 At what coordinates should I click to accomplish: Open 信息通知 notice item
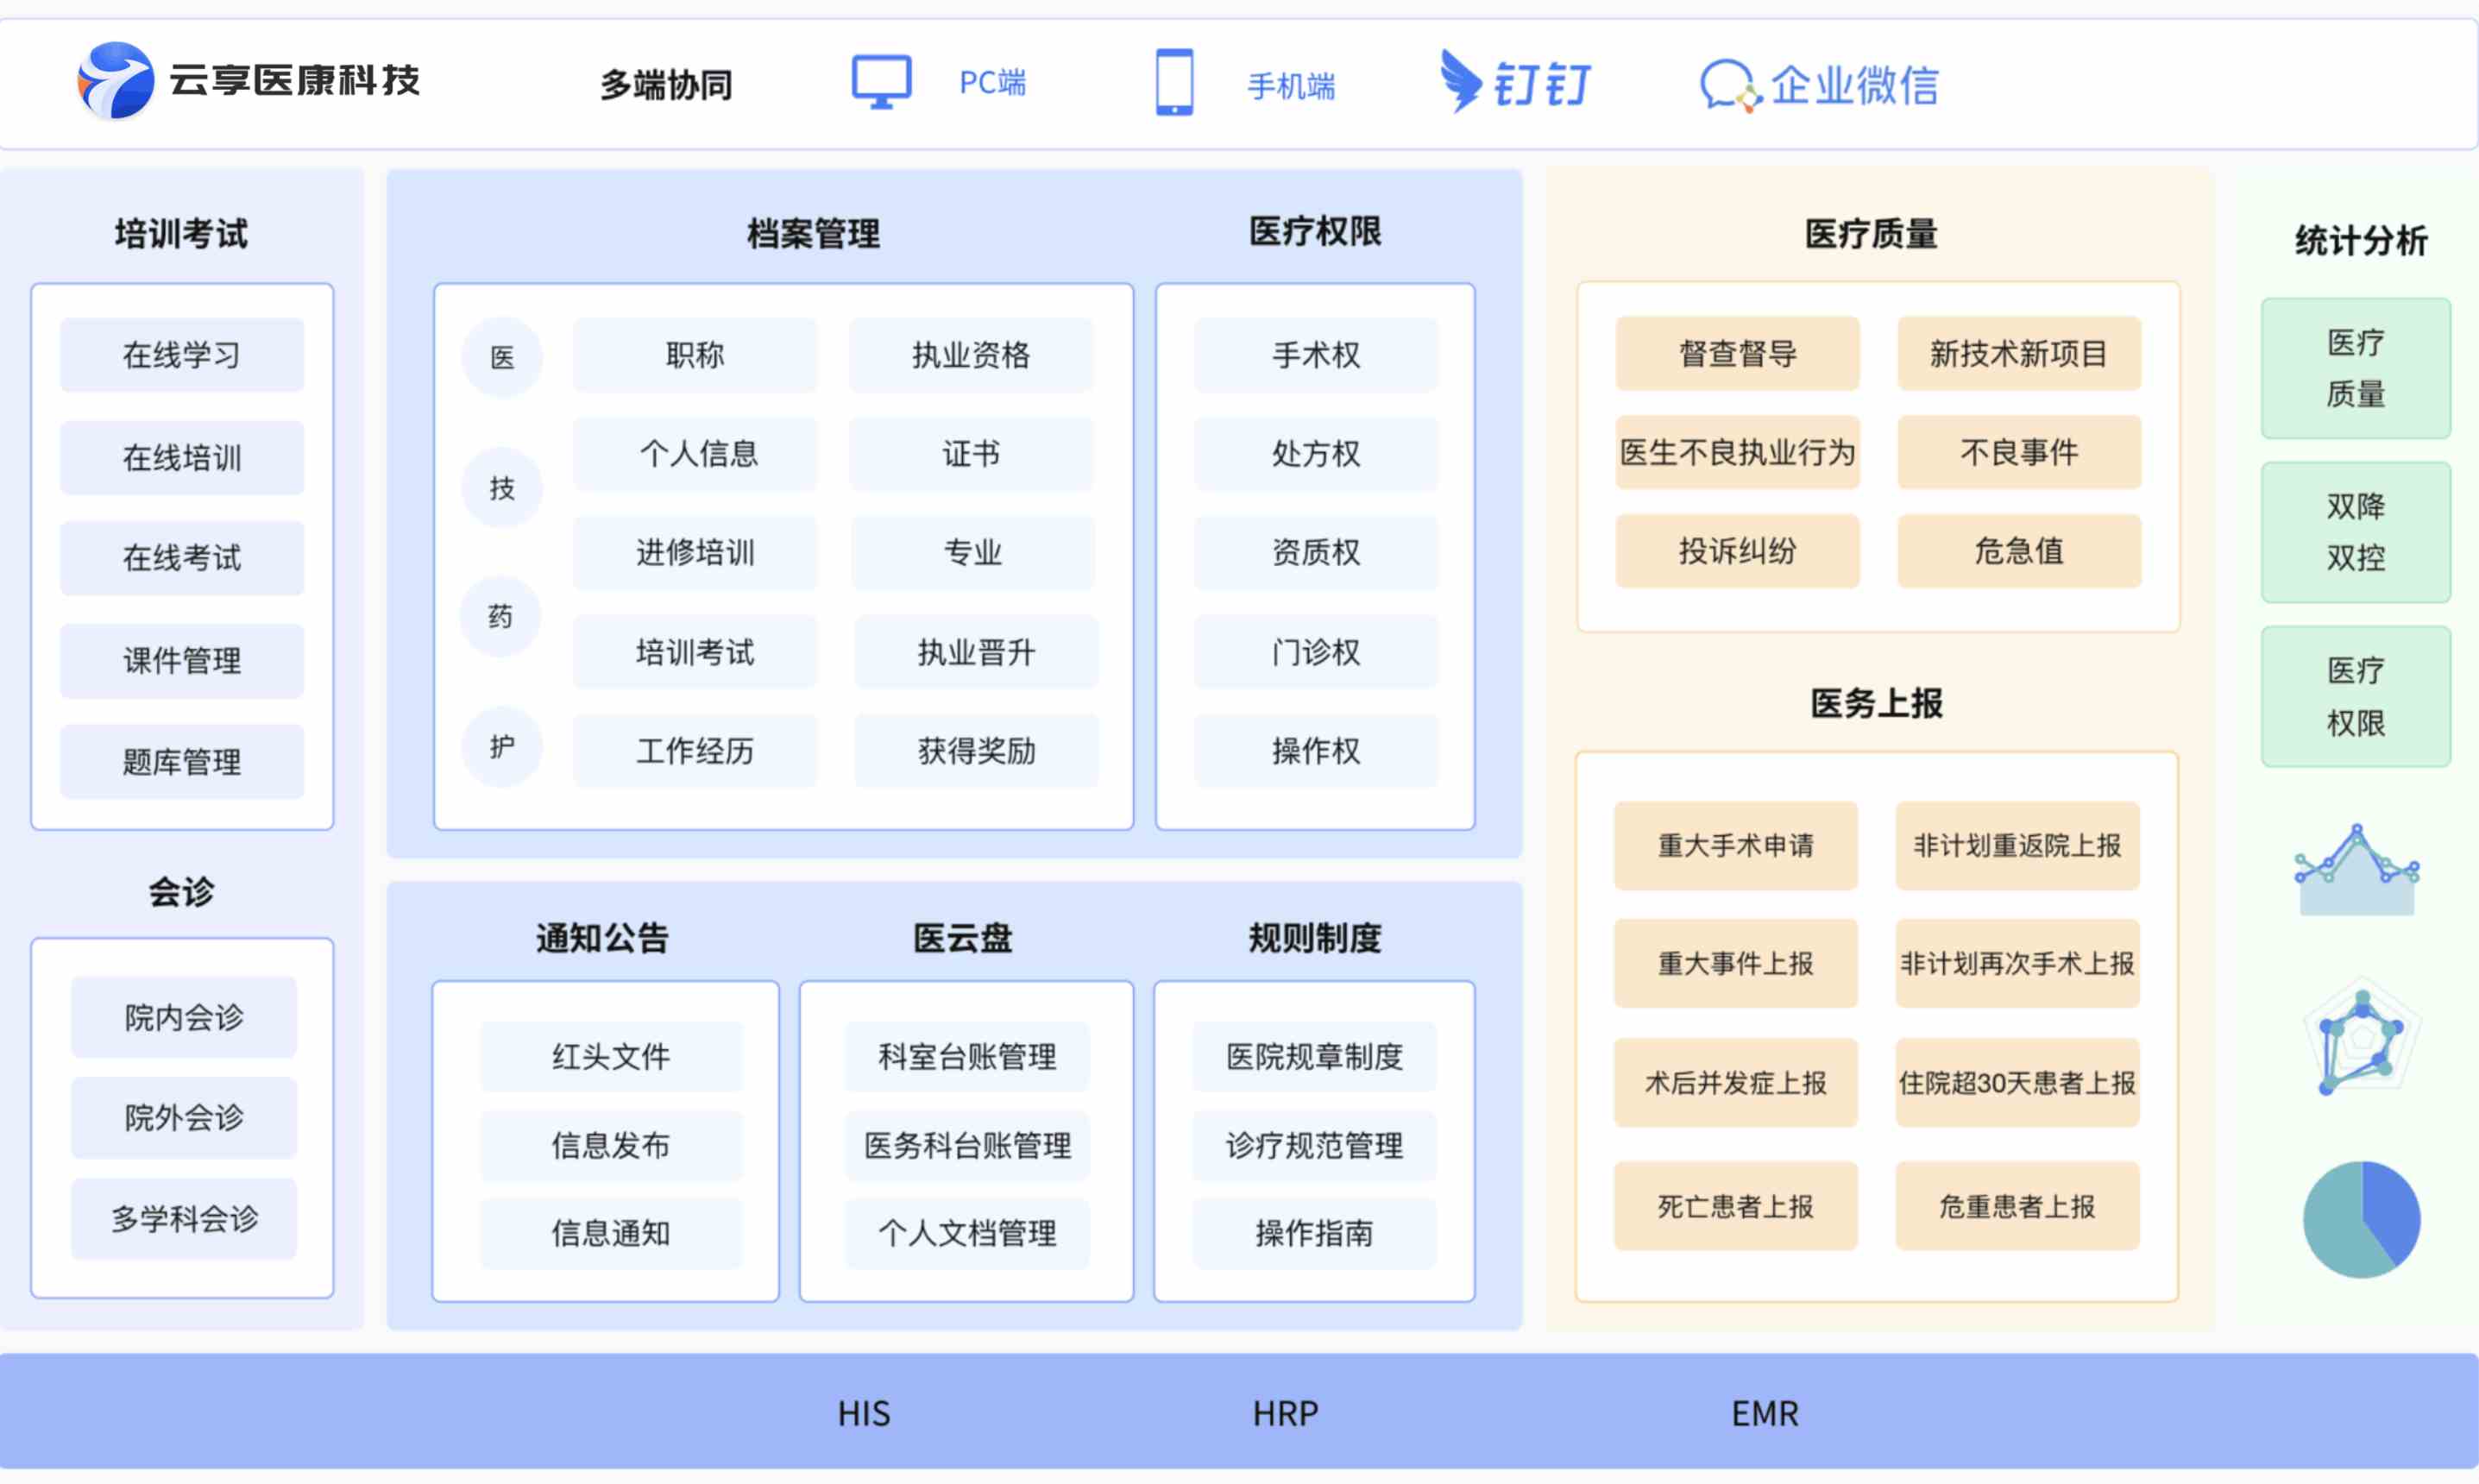pos(611,1233)
